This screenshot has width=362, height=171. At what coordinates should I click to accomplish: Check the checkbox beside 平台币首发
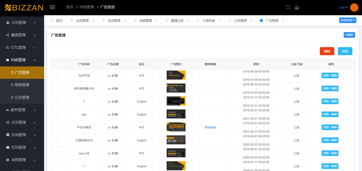(58, 127)
